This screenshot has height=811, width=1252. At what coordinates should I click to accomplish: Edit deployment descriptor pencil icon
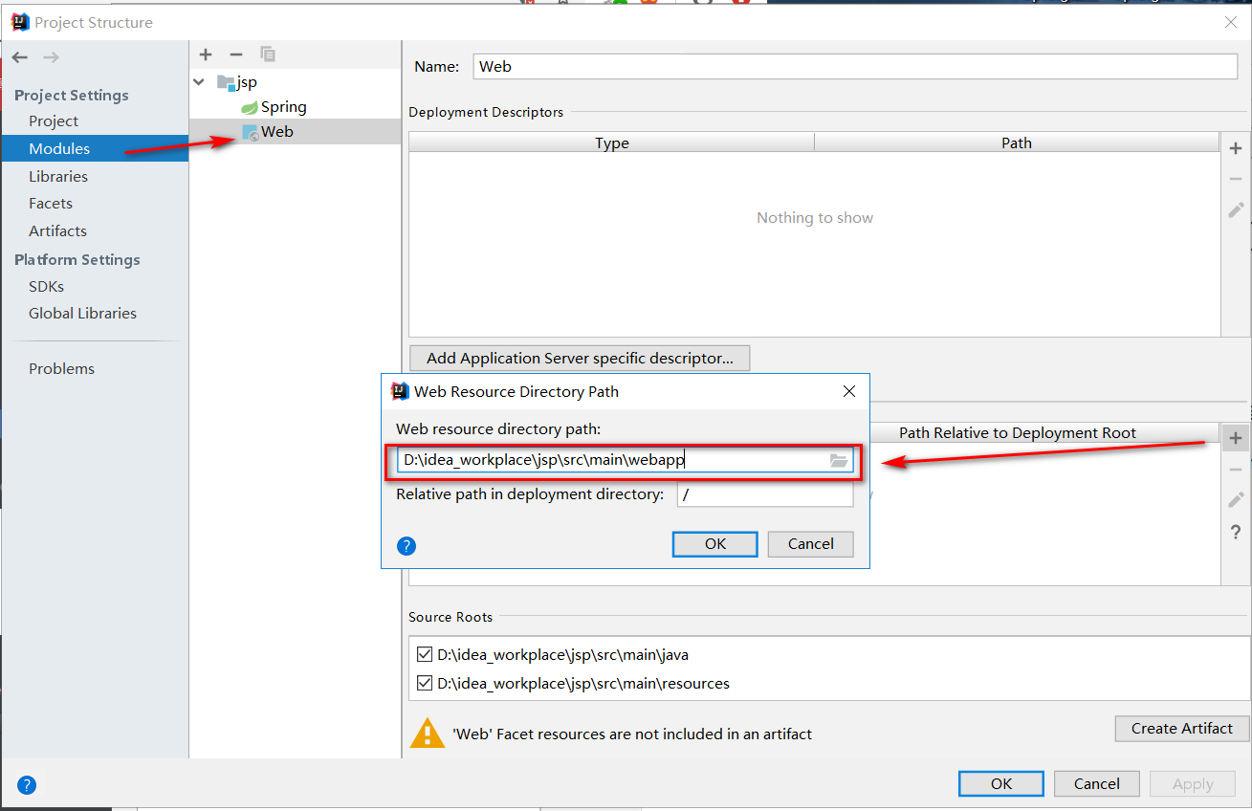(x=1236, y=209)
